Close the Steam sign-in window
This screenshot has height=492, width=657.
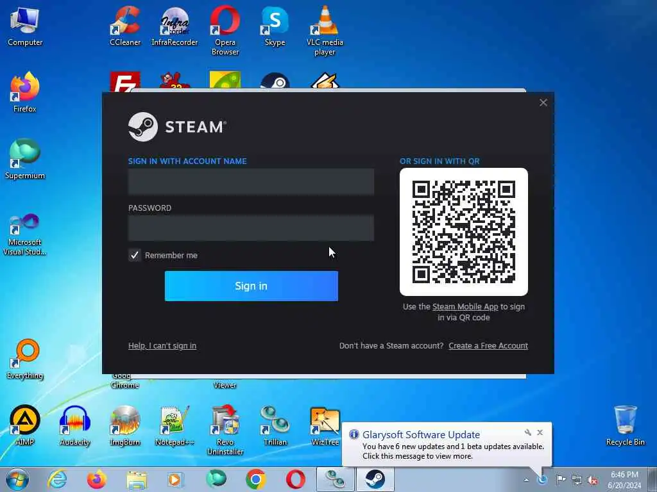[x=543, y=102]
